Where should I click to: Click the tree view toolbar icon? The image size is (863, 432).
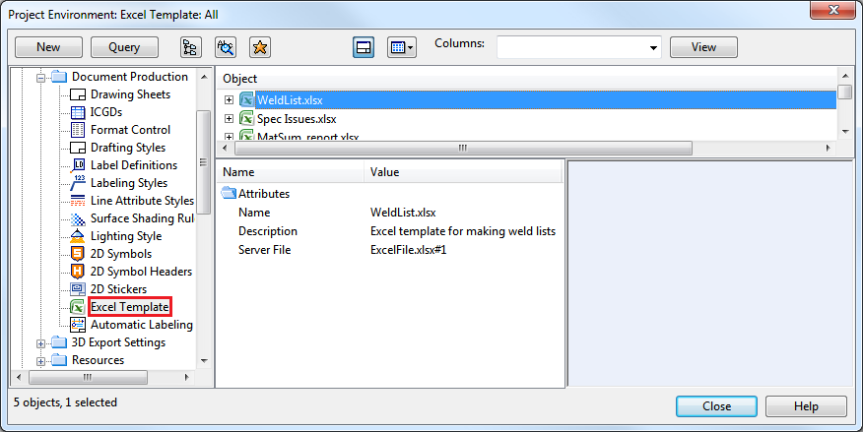(191, 47)
